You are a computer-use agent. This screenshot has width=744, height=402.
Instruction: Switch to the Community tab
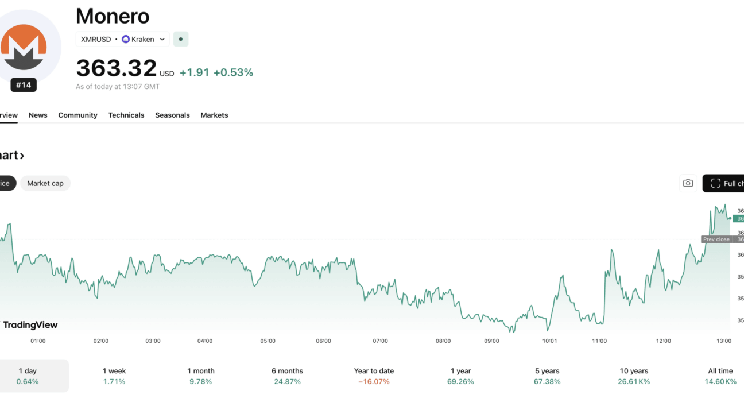pos(77,115)
